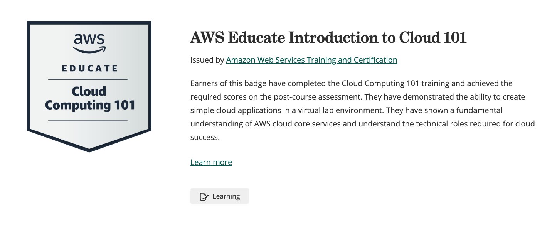The width and height of the screenshot is (557, 231).
Task: Click the upper divider line on badge
Action: coord(88,79)
